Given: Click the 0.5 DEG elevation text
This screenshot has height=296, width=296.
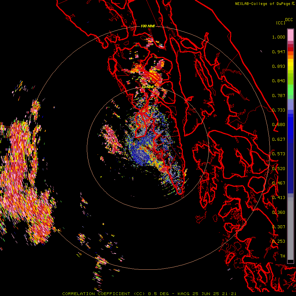Looking at the screenshot, I should coord(159,294).
